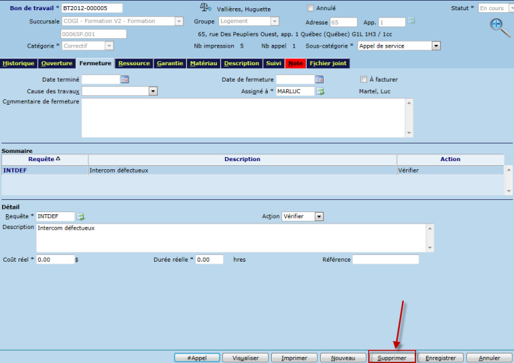Open the Action dropdown in Détail
The image size is (514, 363).
tap(319, 217)
